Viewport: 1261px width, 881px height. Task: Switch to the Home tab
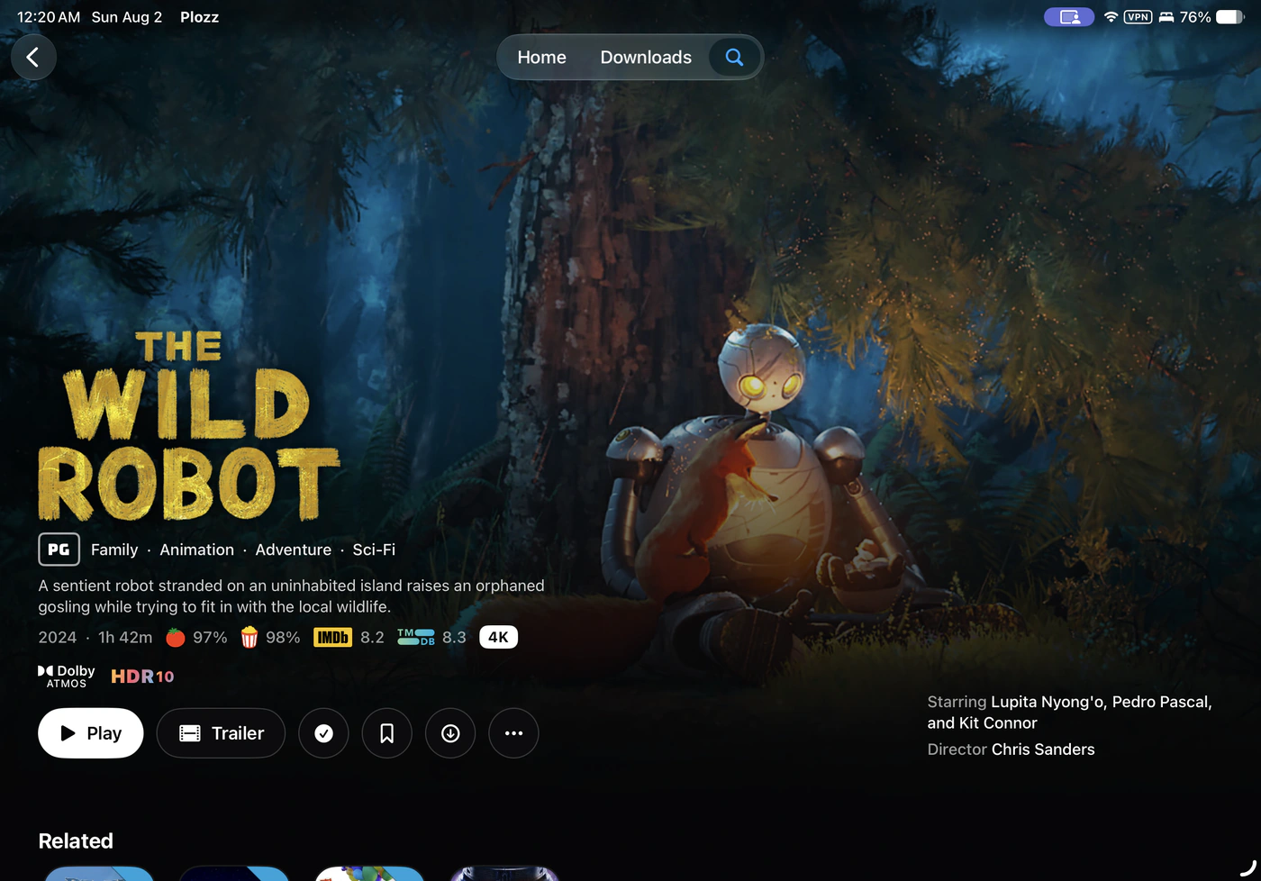[x=541, y=57]
